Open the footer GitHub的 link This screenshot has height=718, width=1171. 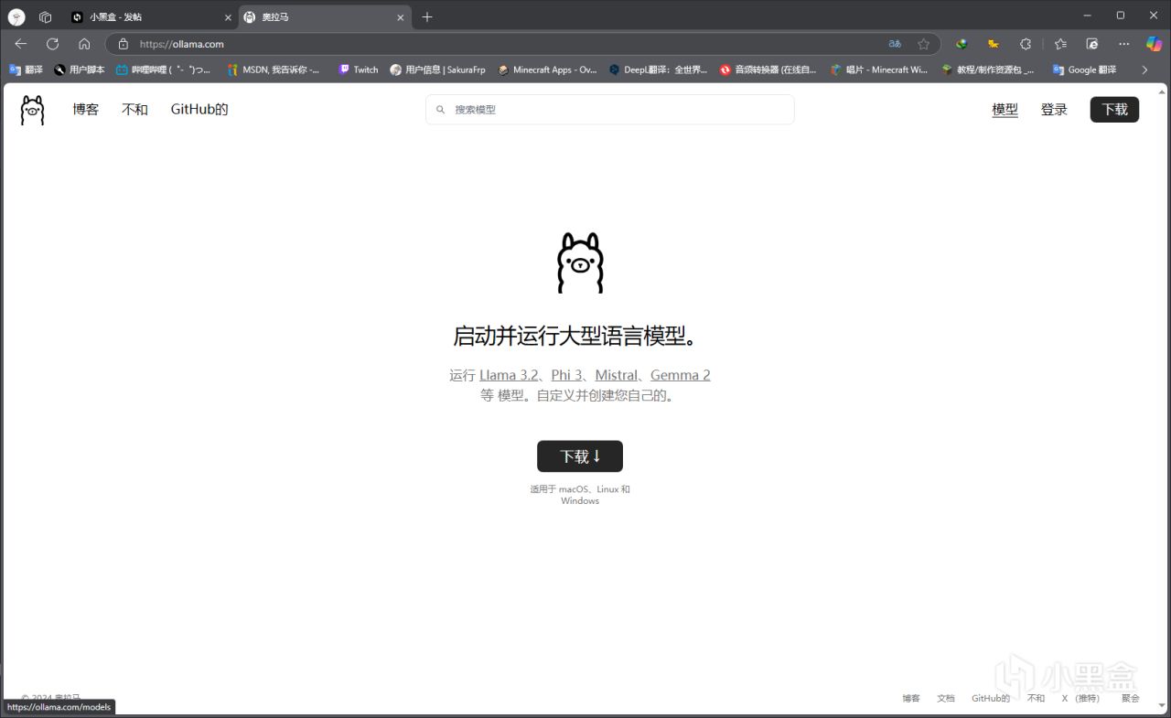point(991,698)
